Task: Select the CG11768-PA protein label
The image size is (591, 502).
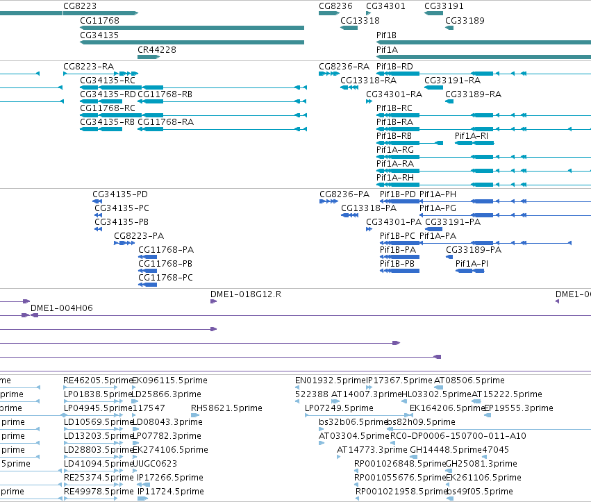Action: coord(166,250)
